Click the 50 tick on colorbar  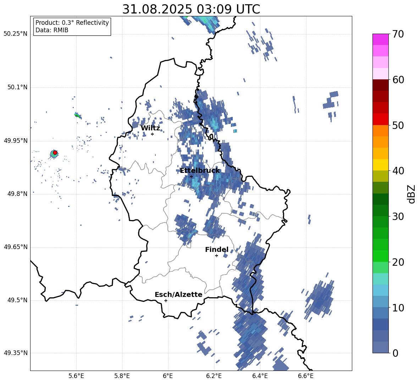click(398, 125)
